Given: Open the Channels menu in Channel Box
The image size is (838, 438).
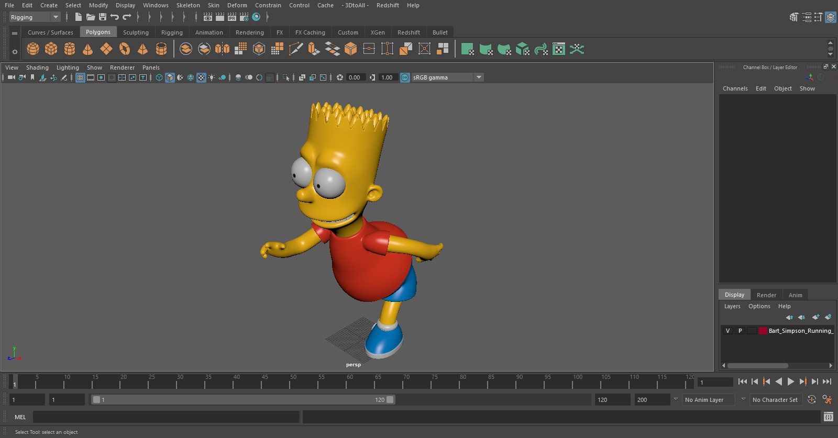Looking at the screenshot, I should coord(735,88).
